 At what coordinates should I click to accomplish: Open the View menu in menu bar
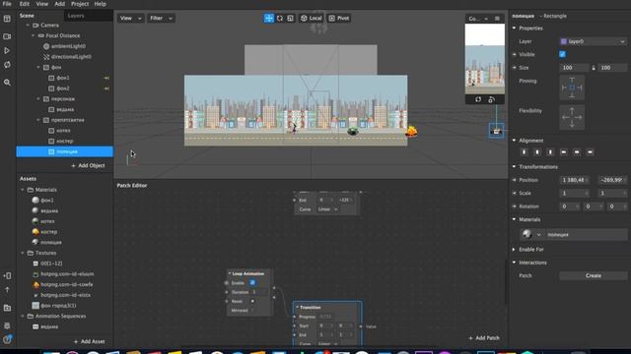point(41,4)
